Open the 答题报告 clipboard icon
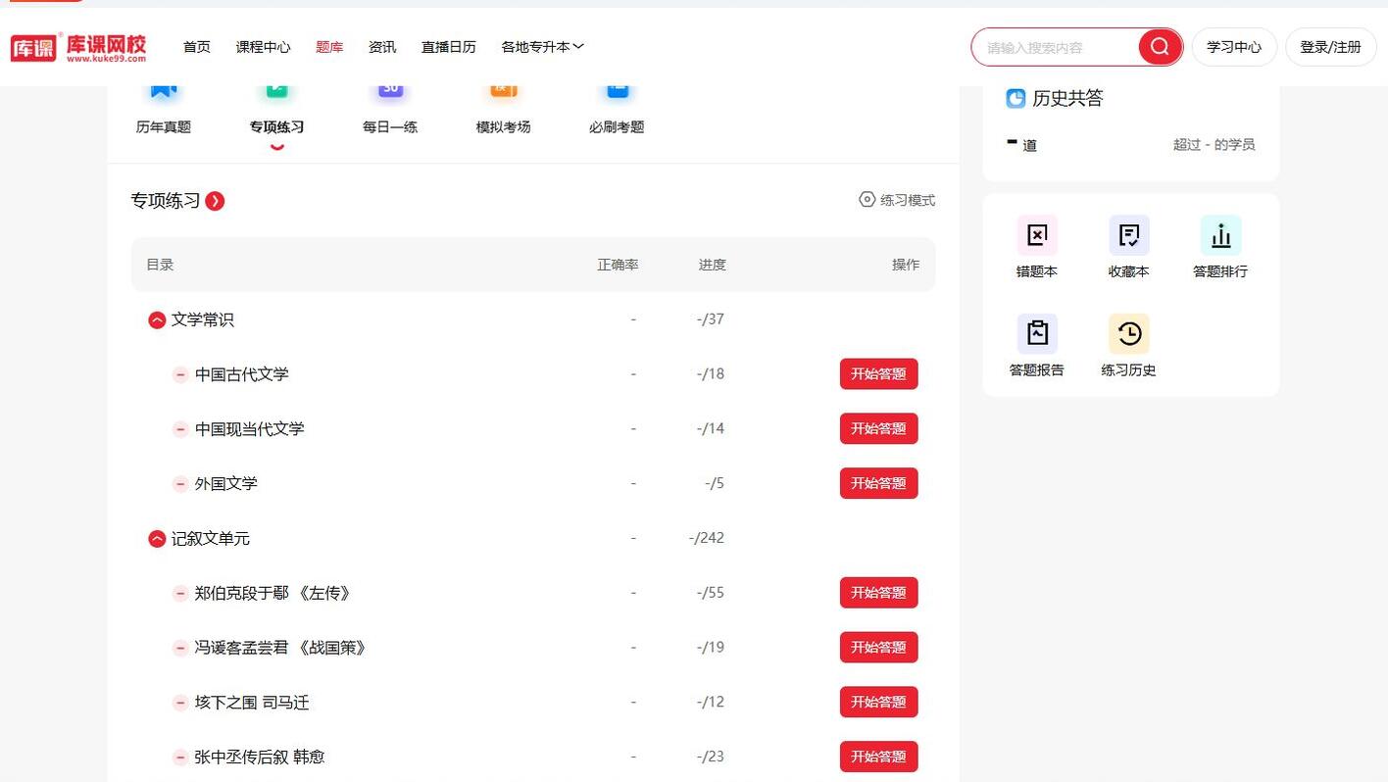The height and width of the screenshot is (782, 1388). coord(1037,334)
